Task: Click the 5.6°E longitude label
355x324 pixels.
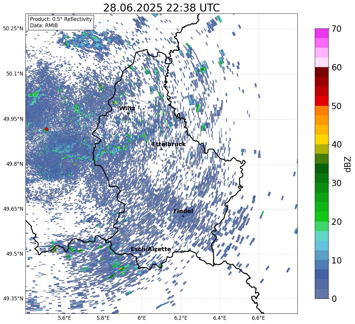Action: [x=64, y=318]
